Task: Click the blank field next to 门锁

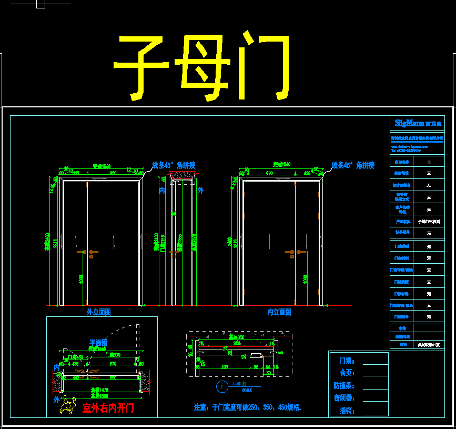Action: click(374, 362)
